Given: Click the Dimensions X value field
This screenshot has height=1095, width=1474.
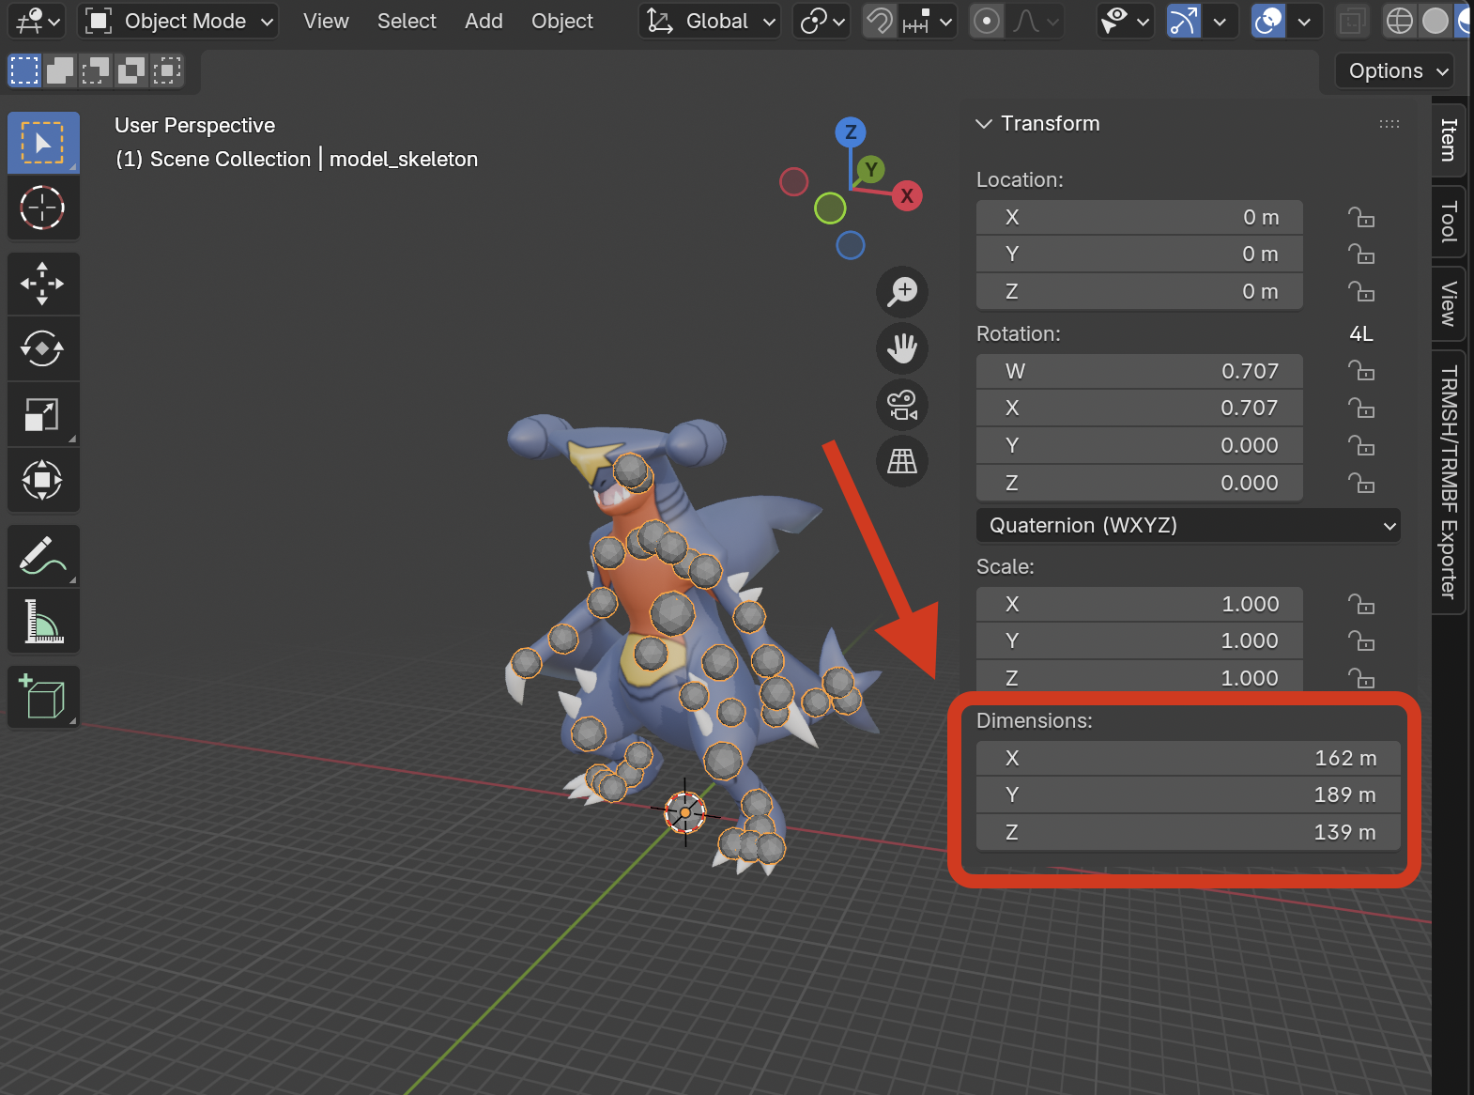Looking at the screenshot, I should click(x=1188, y=758).
